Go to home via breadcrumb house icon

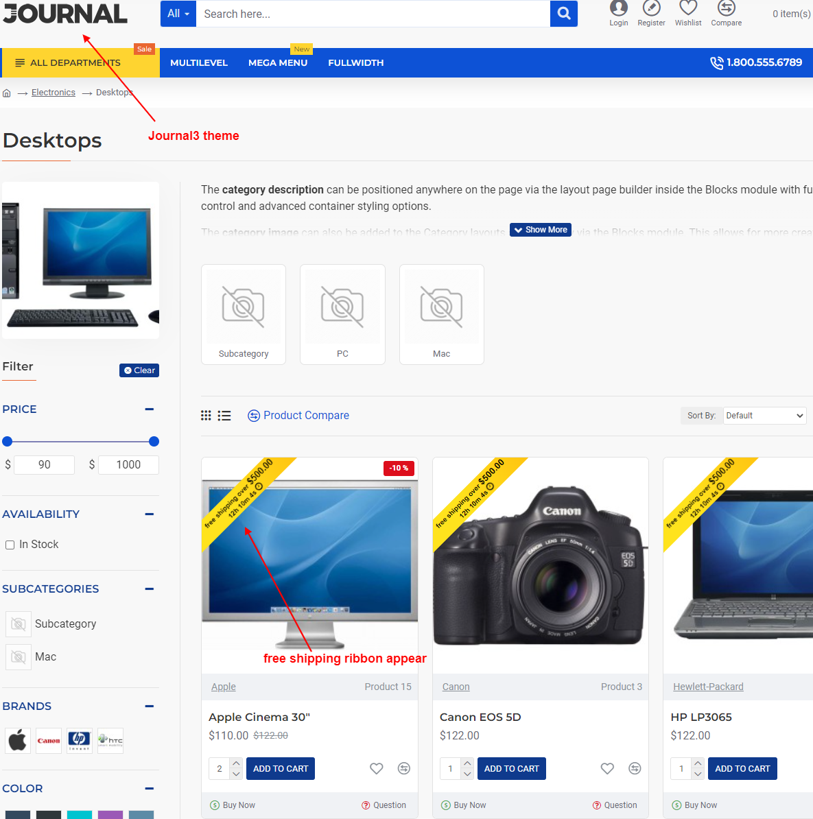tap(7, 93)
